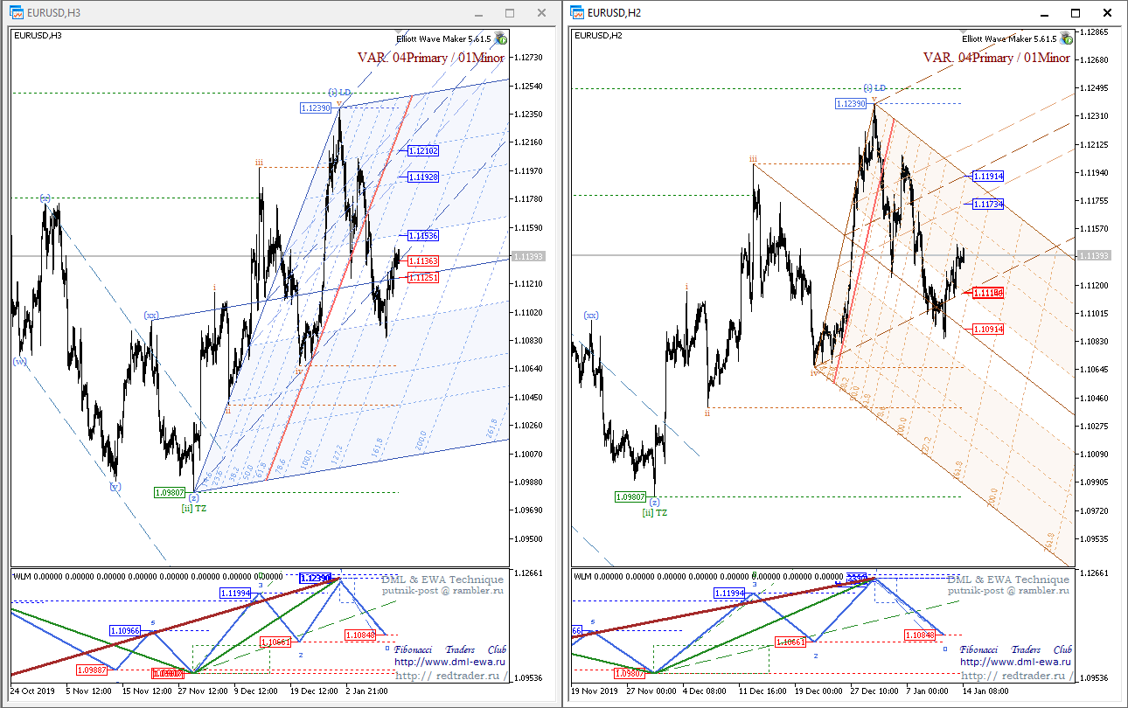Maximize the EURUSD,H3 chart window

(510, 13)
